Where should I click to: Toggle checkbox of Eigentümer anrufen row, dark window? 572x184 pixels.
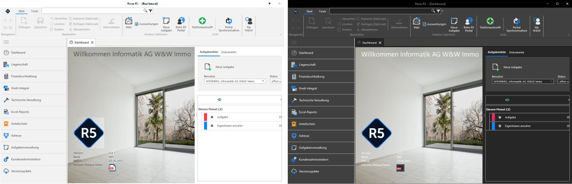[499, 126]
